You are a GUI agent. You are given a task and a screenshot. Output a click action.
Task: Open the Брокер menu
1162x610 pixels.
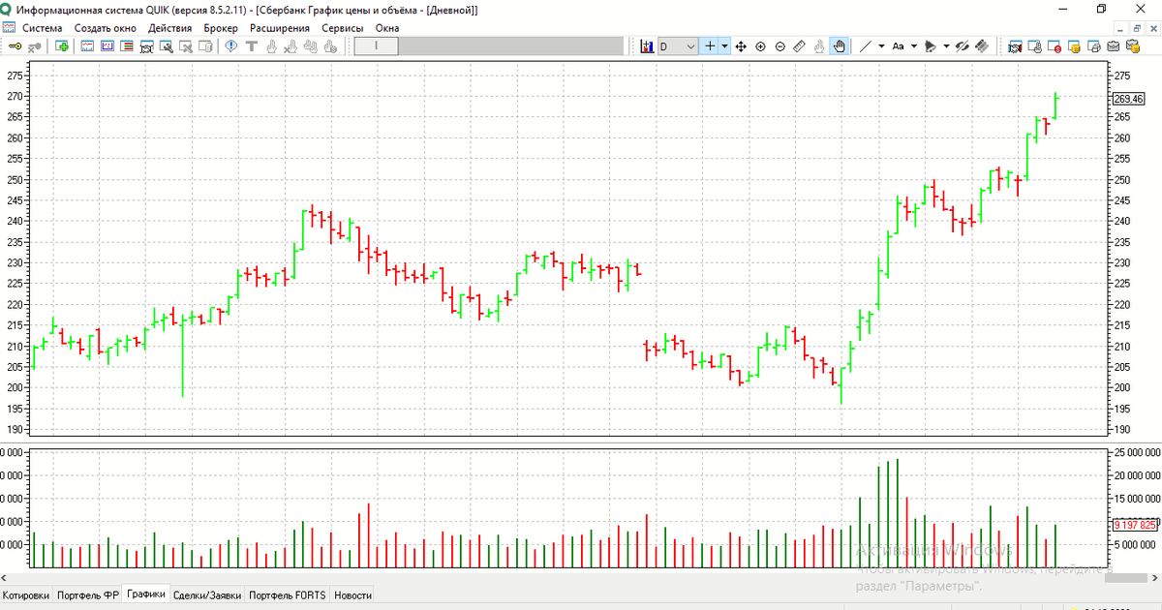coord(221,28)
